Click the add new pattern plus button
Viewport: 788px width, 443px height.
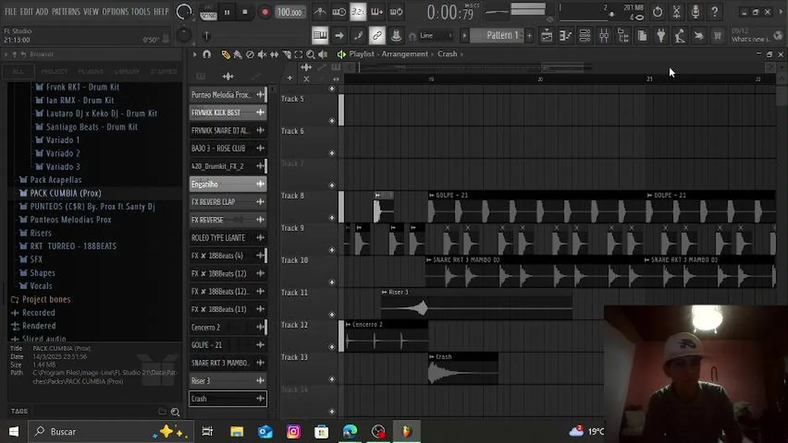(528, 36)
